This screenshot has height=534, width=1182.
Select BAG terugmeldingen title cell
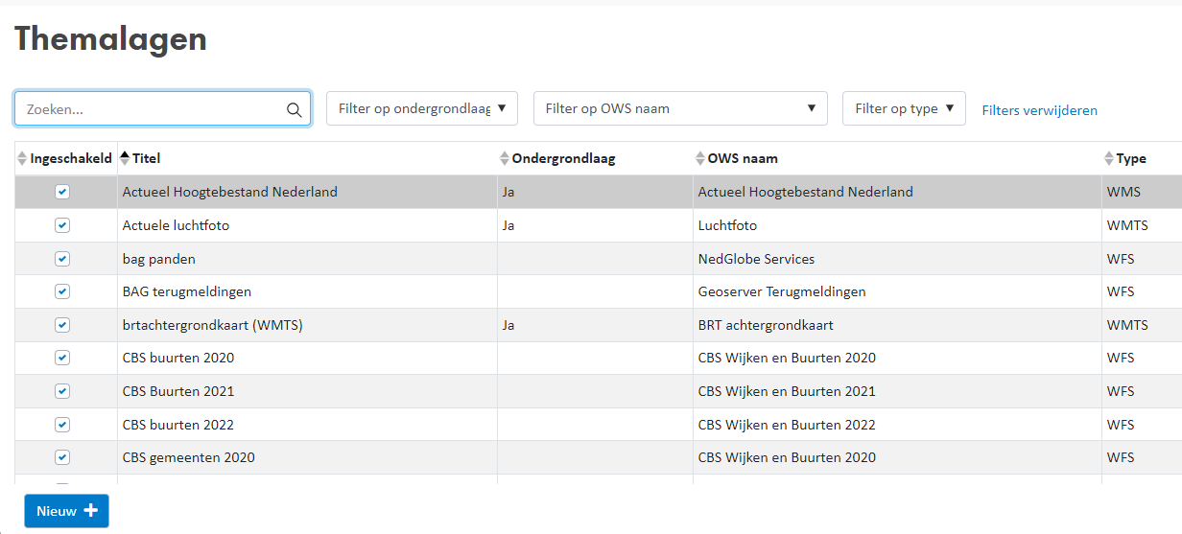click(x=307, y=291)
